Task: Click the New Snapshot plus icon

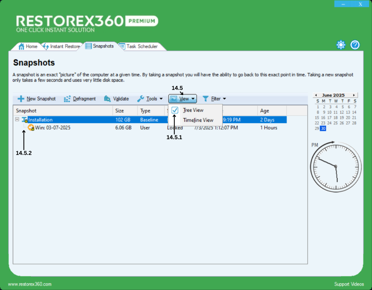Action: pos(21,99)
